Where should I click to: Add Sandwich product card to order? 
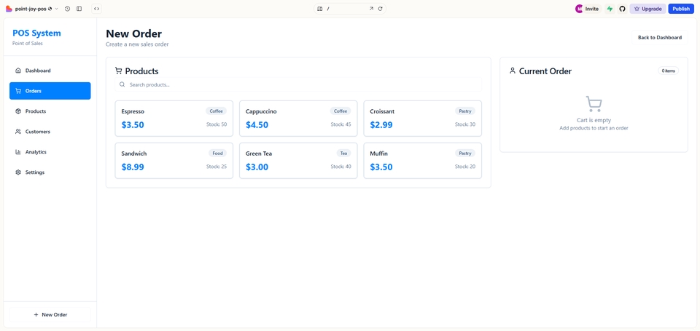click(x=174, y=161)
